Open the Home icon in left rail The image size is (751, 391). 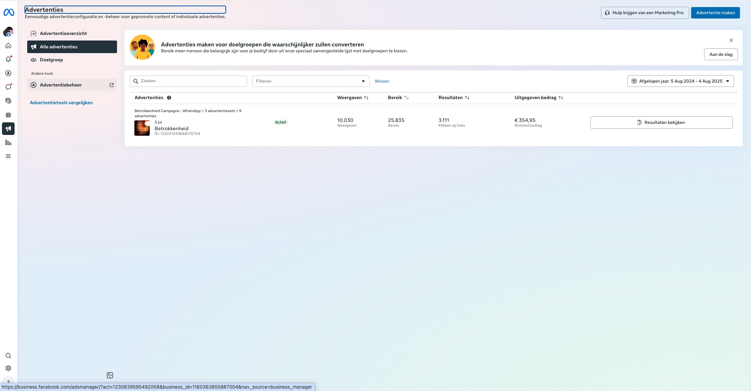[8, 46]
